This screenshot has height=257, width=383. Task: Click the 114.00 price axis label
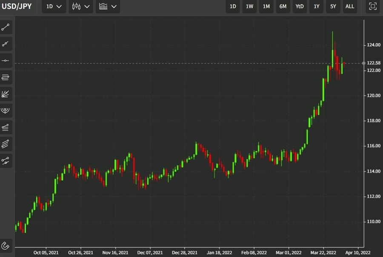click(x=374, y=171)
